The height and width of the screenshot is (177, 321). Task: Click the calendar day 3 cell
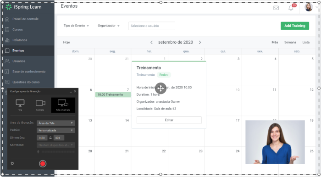tap(223, 70)
